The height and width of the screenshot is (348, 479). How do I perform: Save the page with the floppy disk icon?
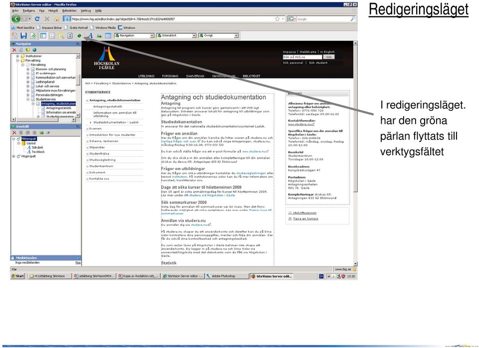tap(23, 36)
